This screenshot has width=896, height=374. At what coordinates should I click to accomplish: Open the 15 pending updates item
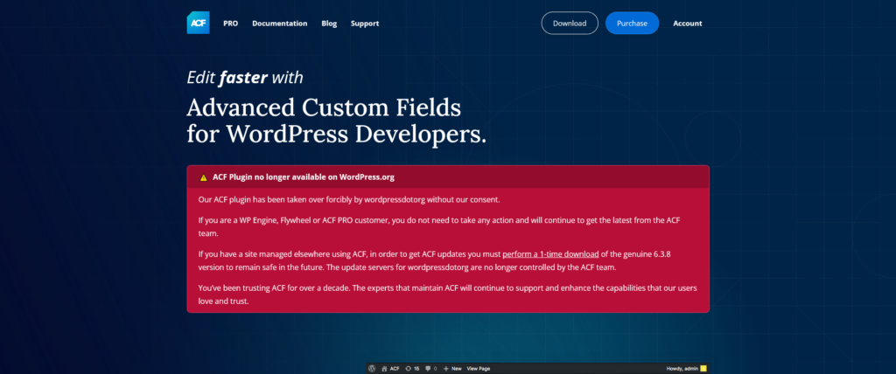pyautogui.click(x=412, y=369)
